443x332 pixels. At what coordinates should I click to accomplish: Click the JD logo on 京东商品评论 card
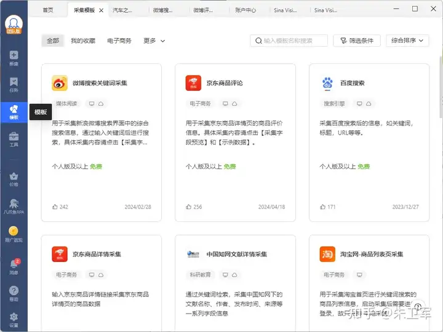(193, 83)
